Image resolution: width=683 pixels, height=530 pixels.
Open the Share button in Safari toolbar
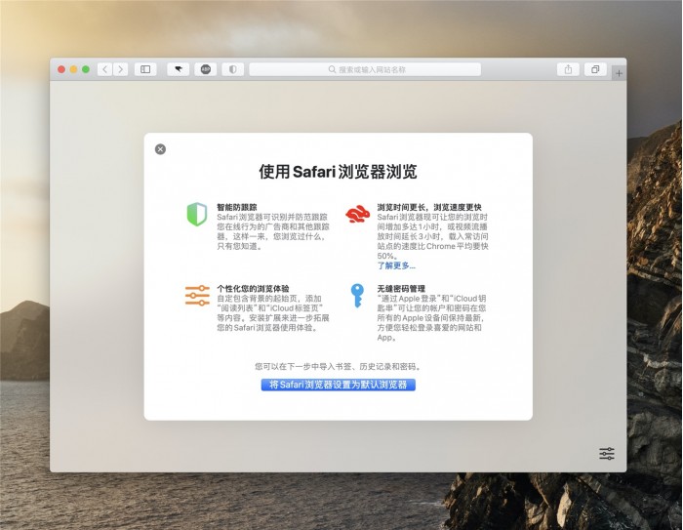coord(568,69)
